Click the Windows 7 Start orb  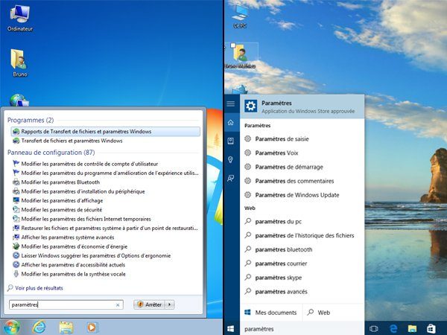[x=12, y=327]
